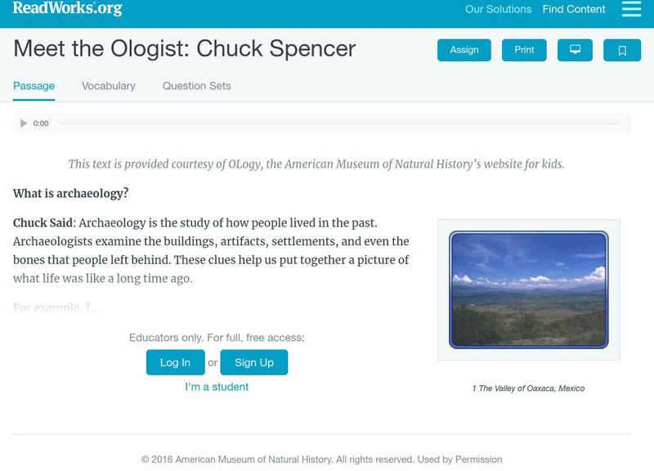Click the audio timestamp 0:00
Screen dimensions: 654x471
tap(40, 123)
